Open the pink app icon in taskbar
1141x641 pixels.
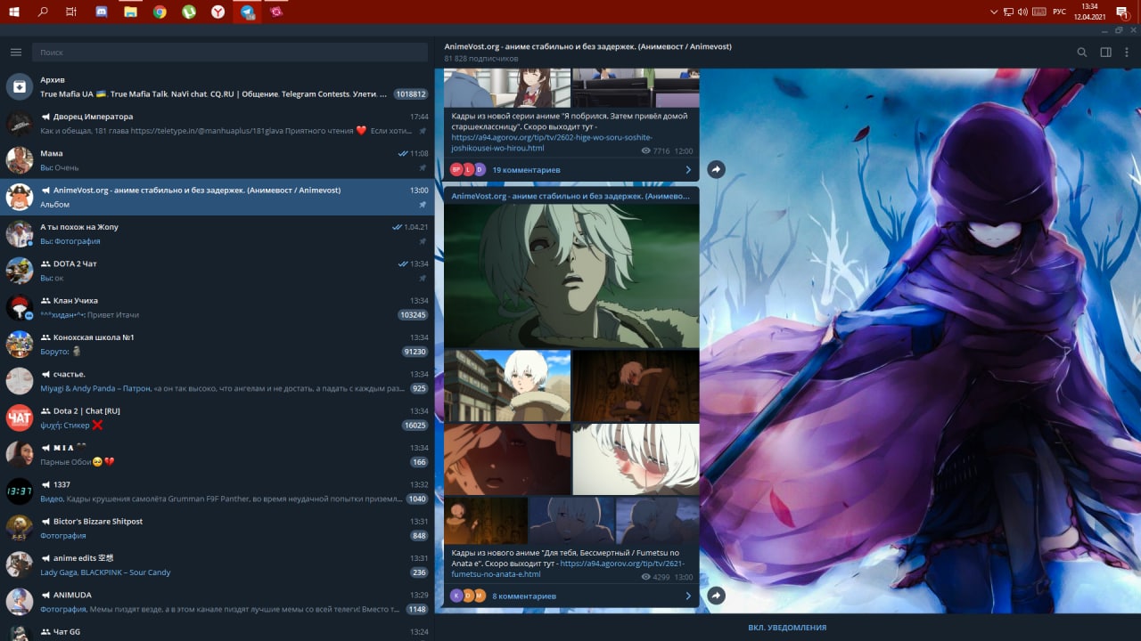276,12
